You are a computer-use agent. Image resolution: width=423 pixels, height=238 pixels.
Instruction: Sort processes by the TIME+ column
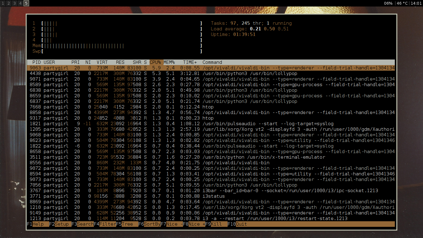[x=190, y=62]
